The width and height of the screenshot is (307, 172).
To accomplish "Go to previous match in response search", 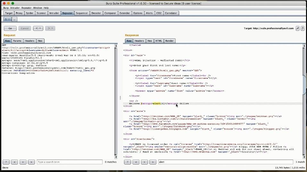I will [136, 162].
